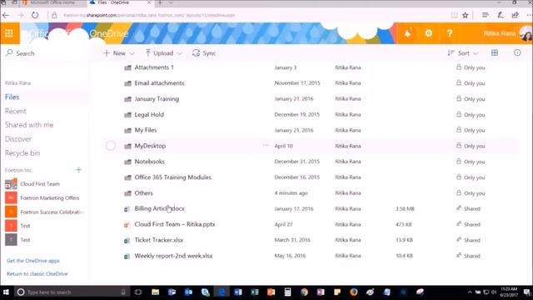Open the Email attachments folder

coord(159,83)
